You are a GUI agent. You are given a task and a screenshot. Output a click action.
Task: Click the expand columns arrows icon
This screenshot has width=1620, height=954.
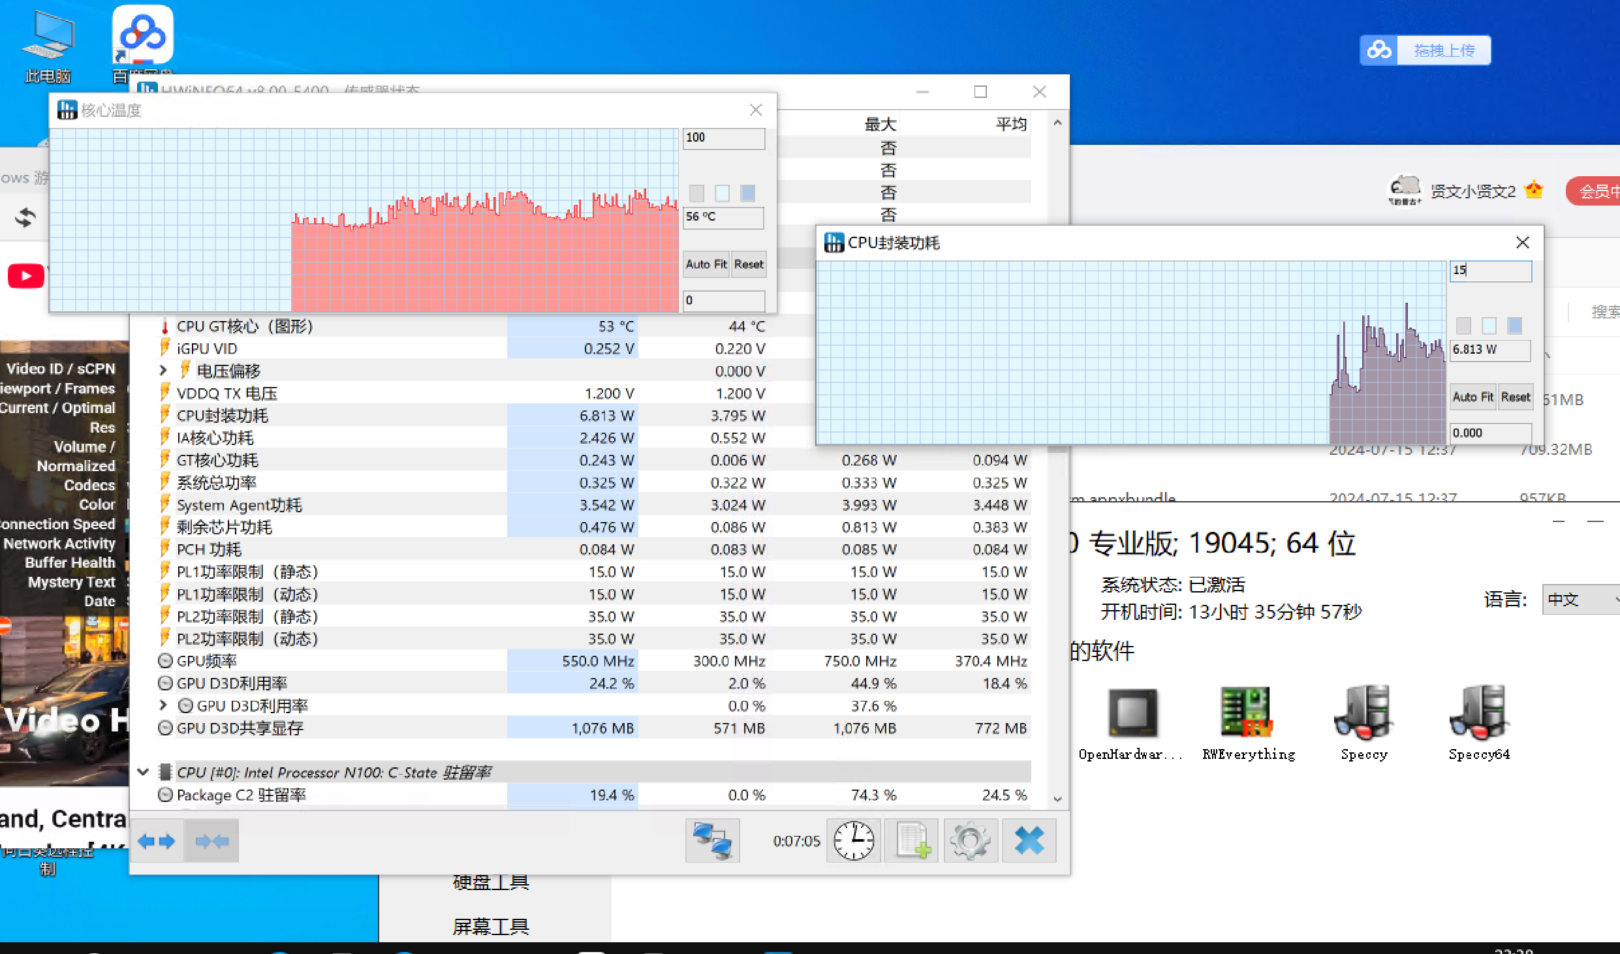coord(157,840)
